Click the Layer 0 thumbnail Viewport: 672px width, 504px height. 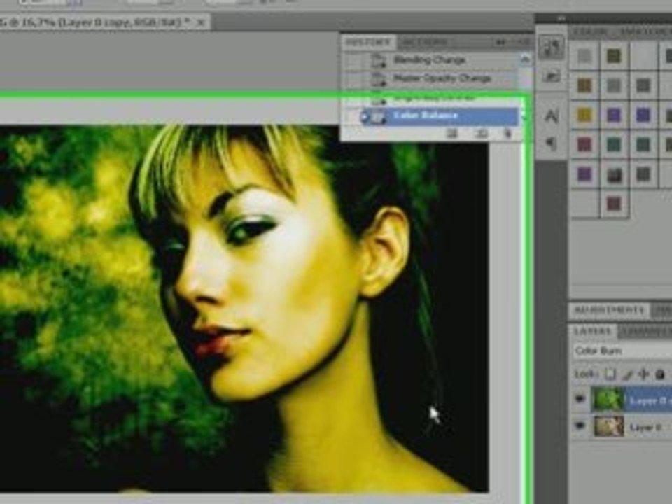(x=608, y=426)
